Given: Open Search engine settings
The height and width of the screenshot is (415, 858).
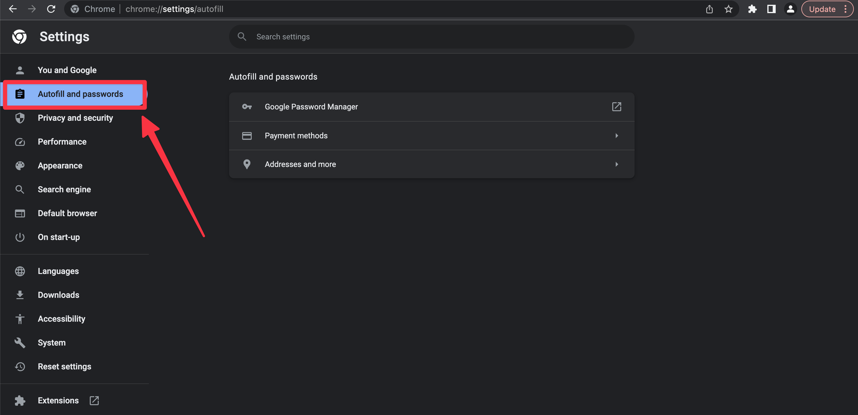Looking at the screenshot, I should [x=64, y=190].
